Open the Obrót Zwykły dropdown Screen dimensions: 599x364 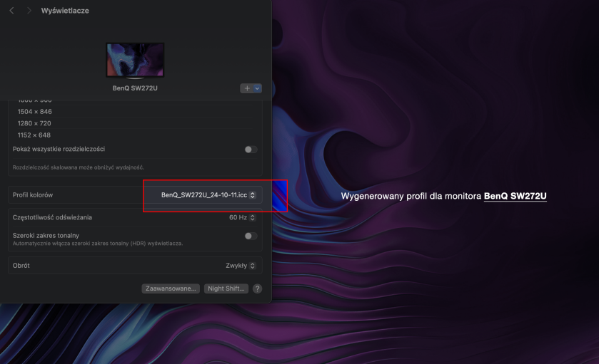point(241,266)
